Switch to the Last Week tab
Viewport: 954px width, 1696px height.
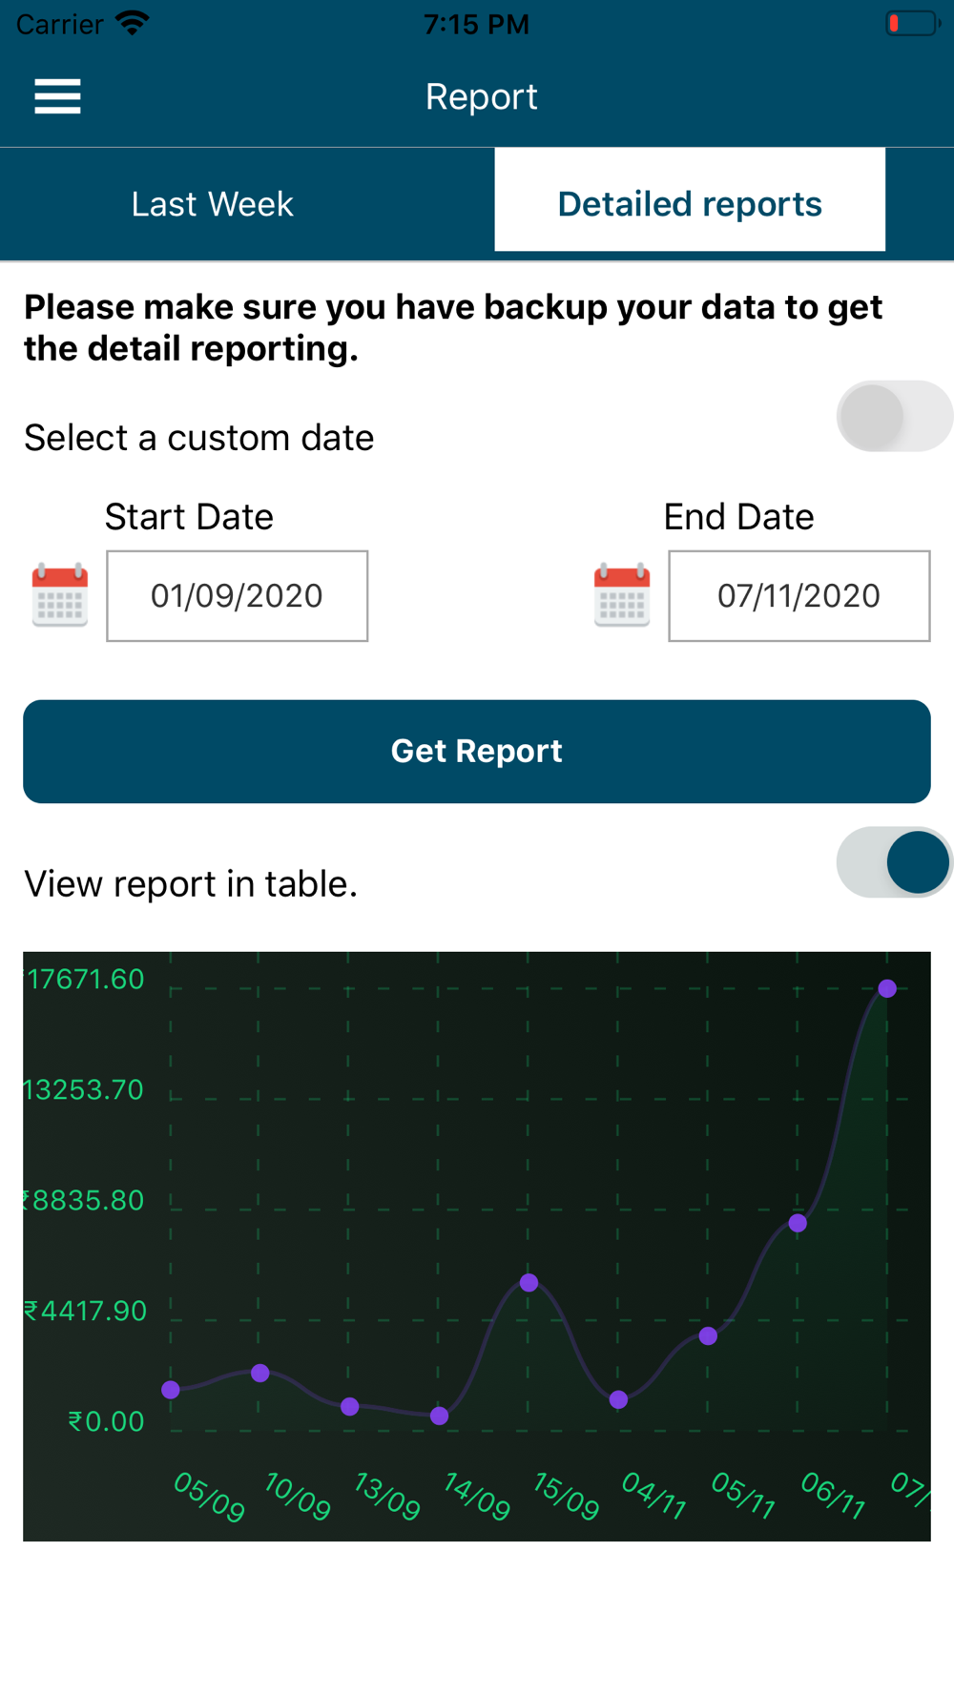point(212,203)
